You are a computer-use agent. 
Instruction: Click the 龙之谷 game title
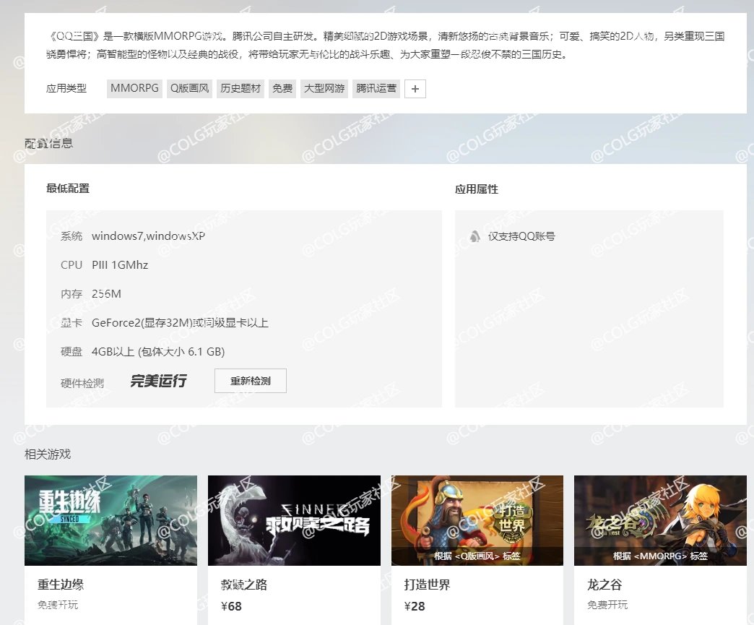pos(604,585)
